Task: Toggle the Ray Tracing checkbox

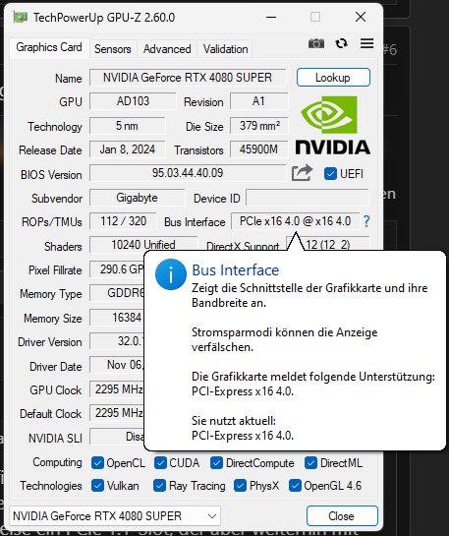Action: pyautogui.click(x=159, y=486)
